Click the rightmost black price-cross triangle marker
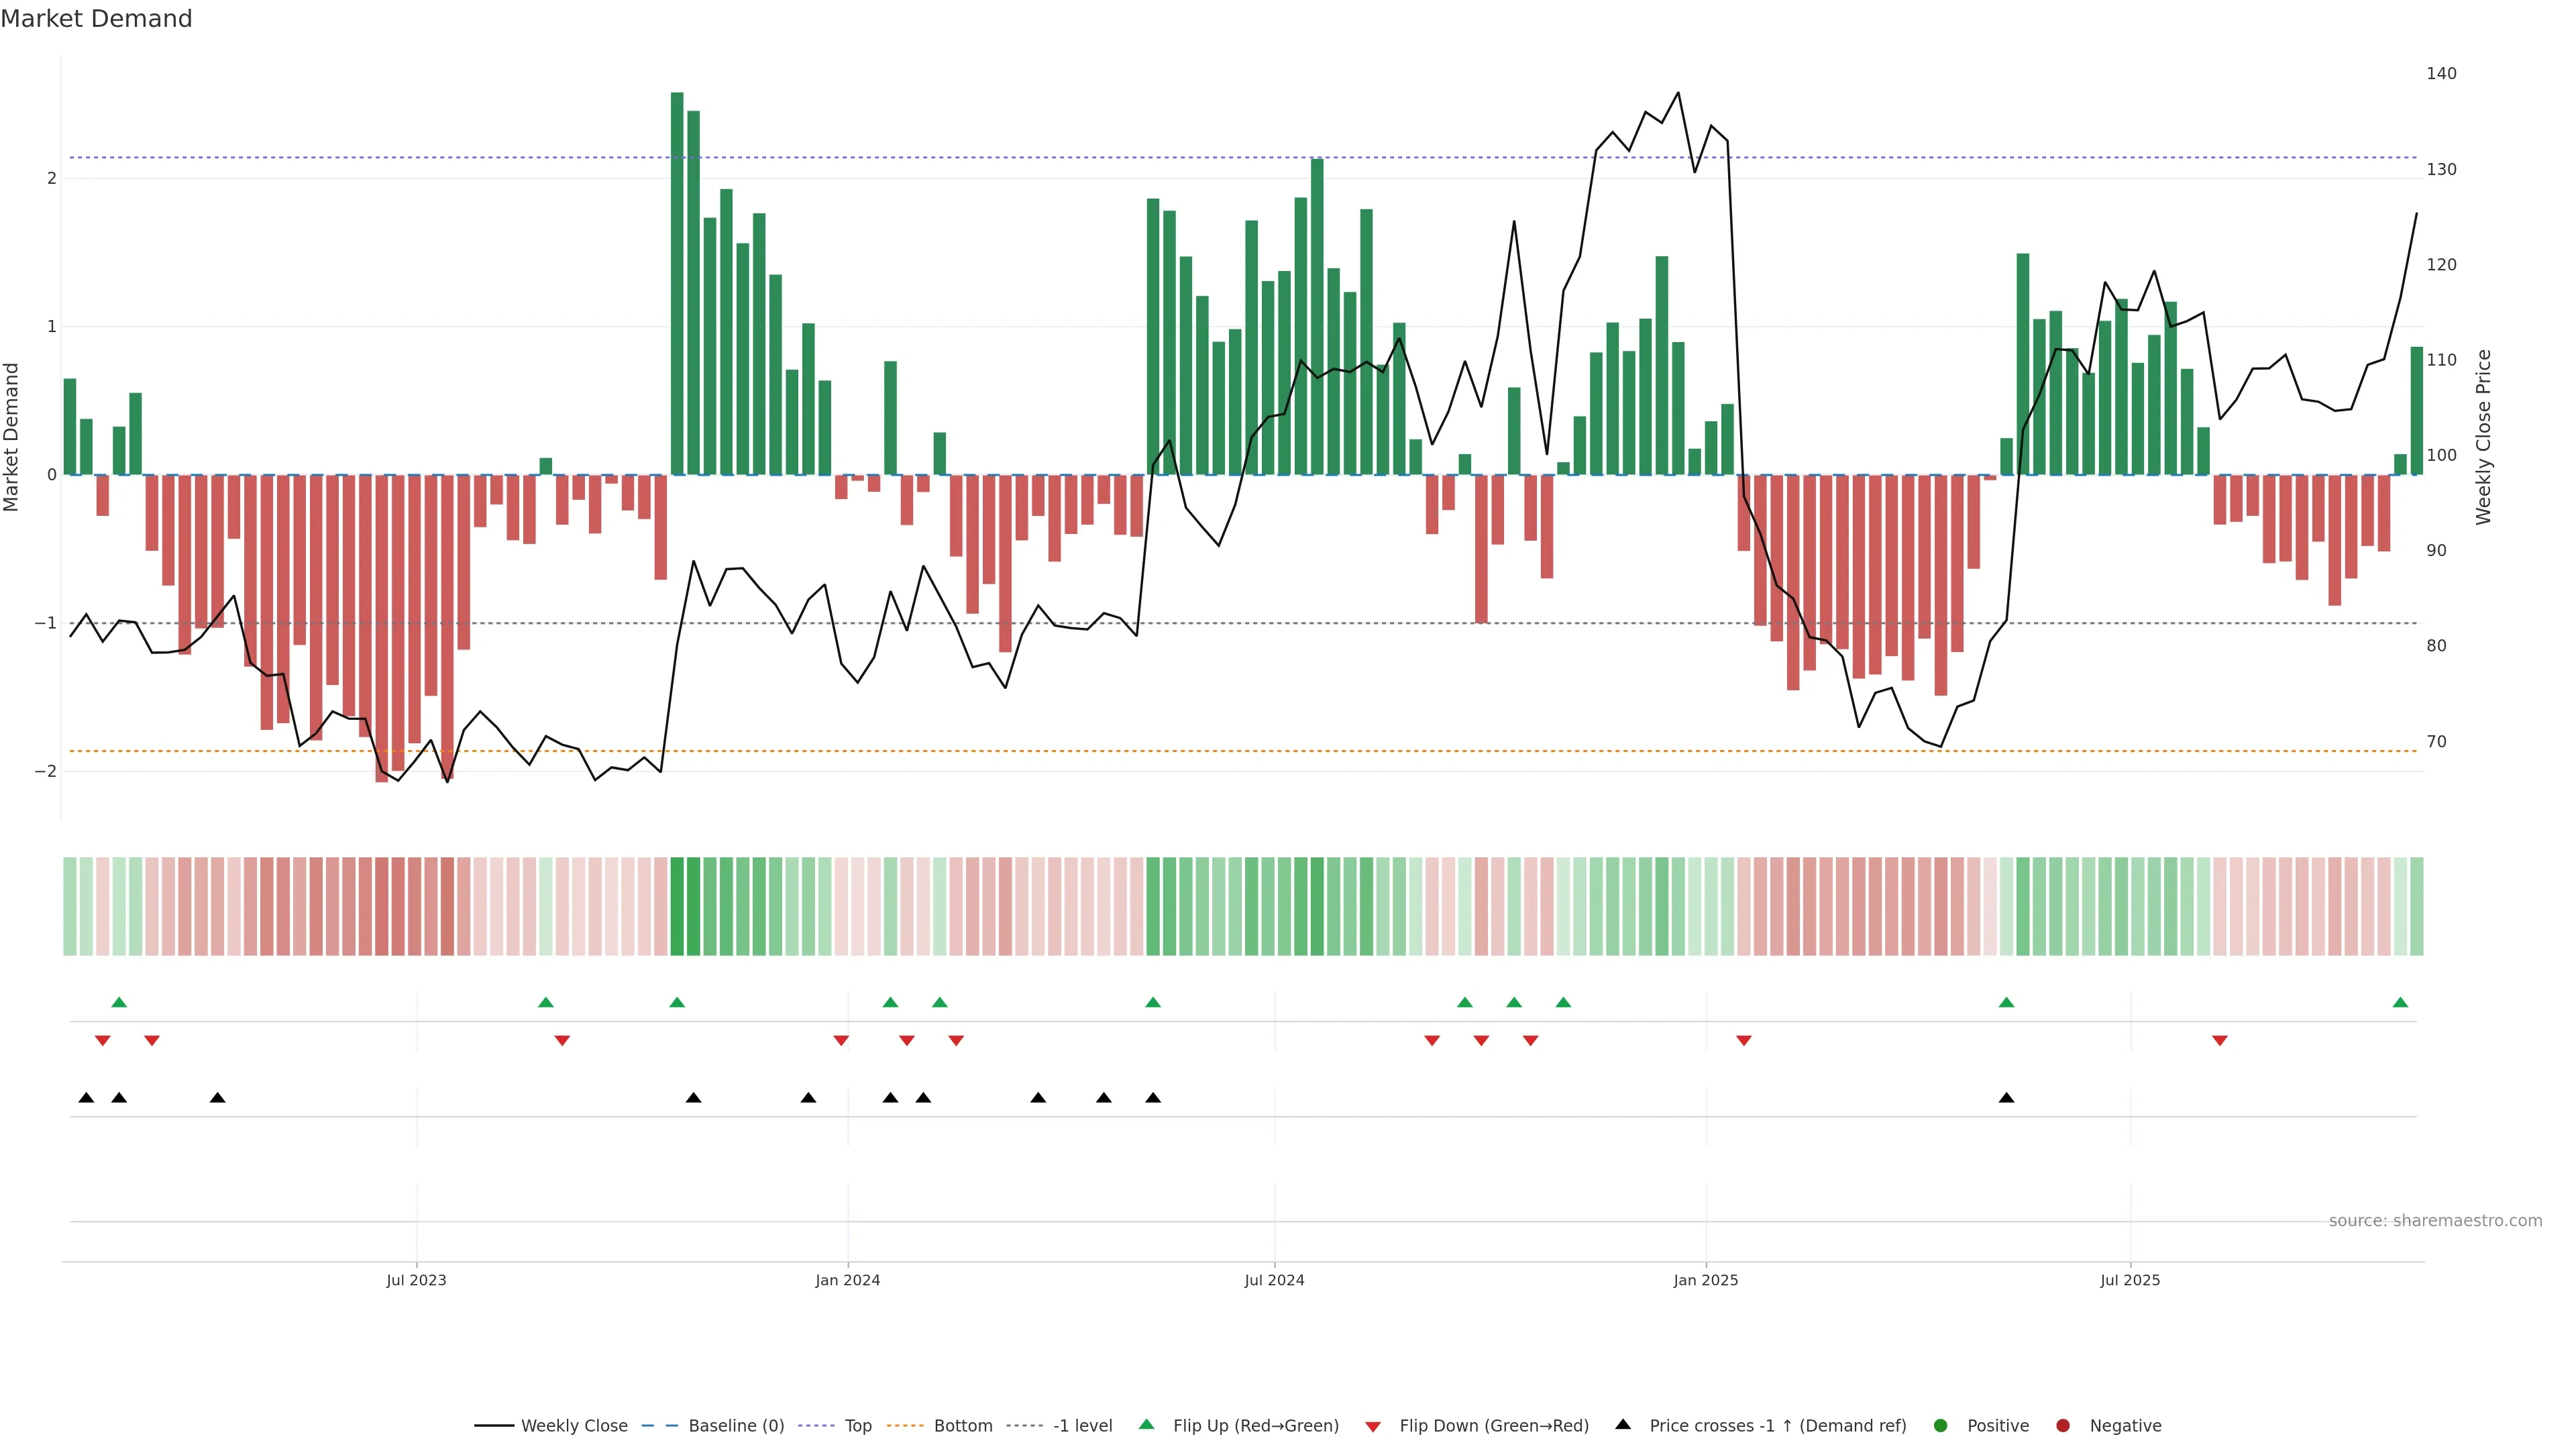The height and width of the screenshot is (1449, 2576). [x=2006, y=1098]
